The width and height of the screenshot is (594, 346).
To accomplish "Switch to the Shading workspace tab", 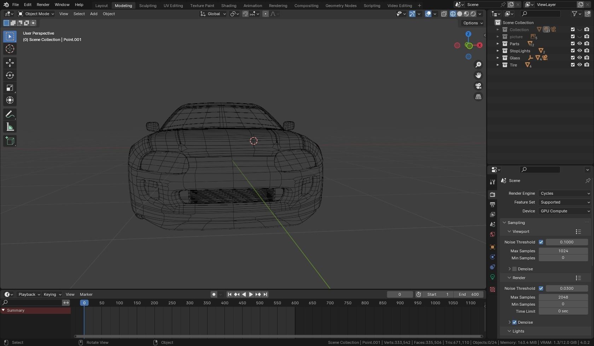I will (229, 6).
